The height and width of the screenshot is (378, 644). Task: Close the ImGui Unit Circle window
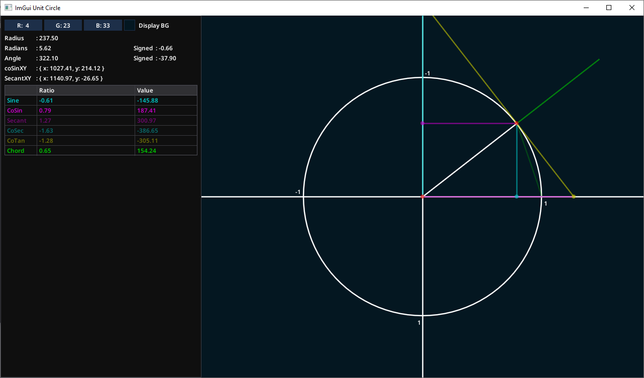coord(632,8)
